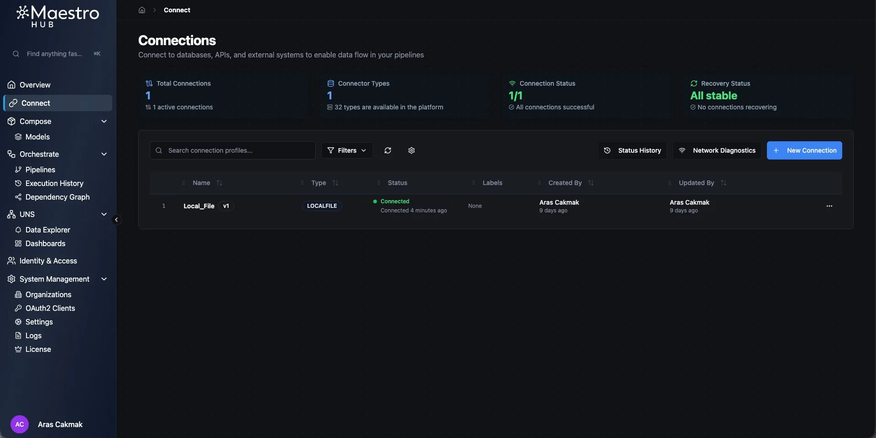The image size is (876, 438).
Task: Click the Status column header
Action: coord(397,183)
